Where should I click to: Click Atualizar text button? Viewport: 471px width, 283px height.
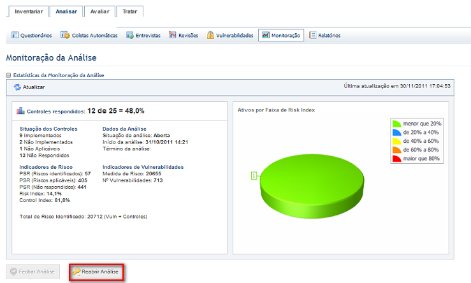34,87
